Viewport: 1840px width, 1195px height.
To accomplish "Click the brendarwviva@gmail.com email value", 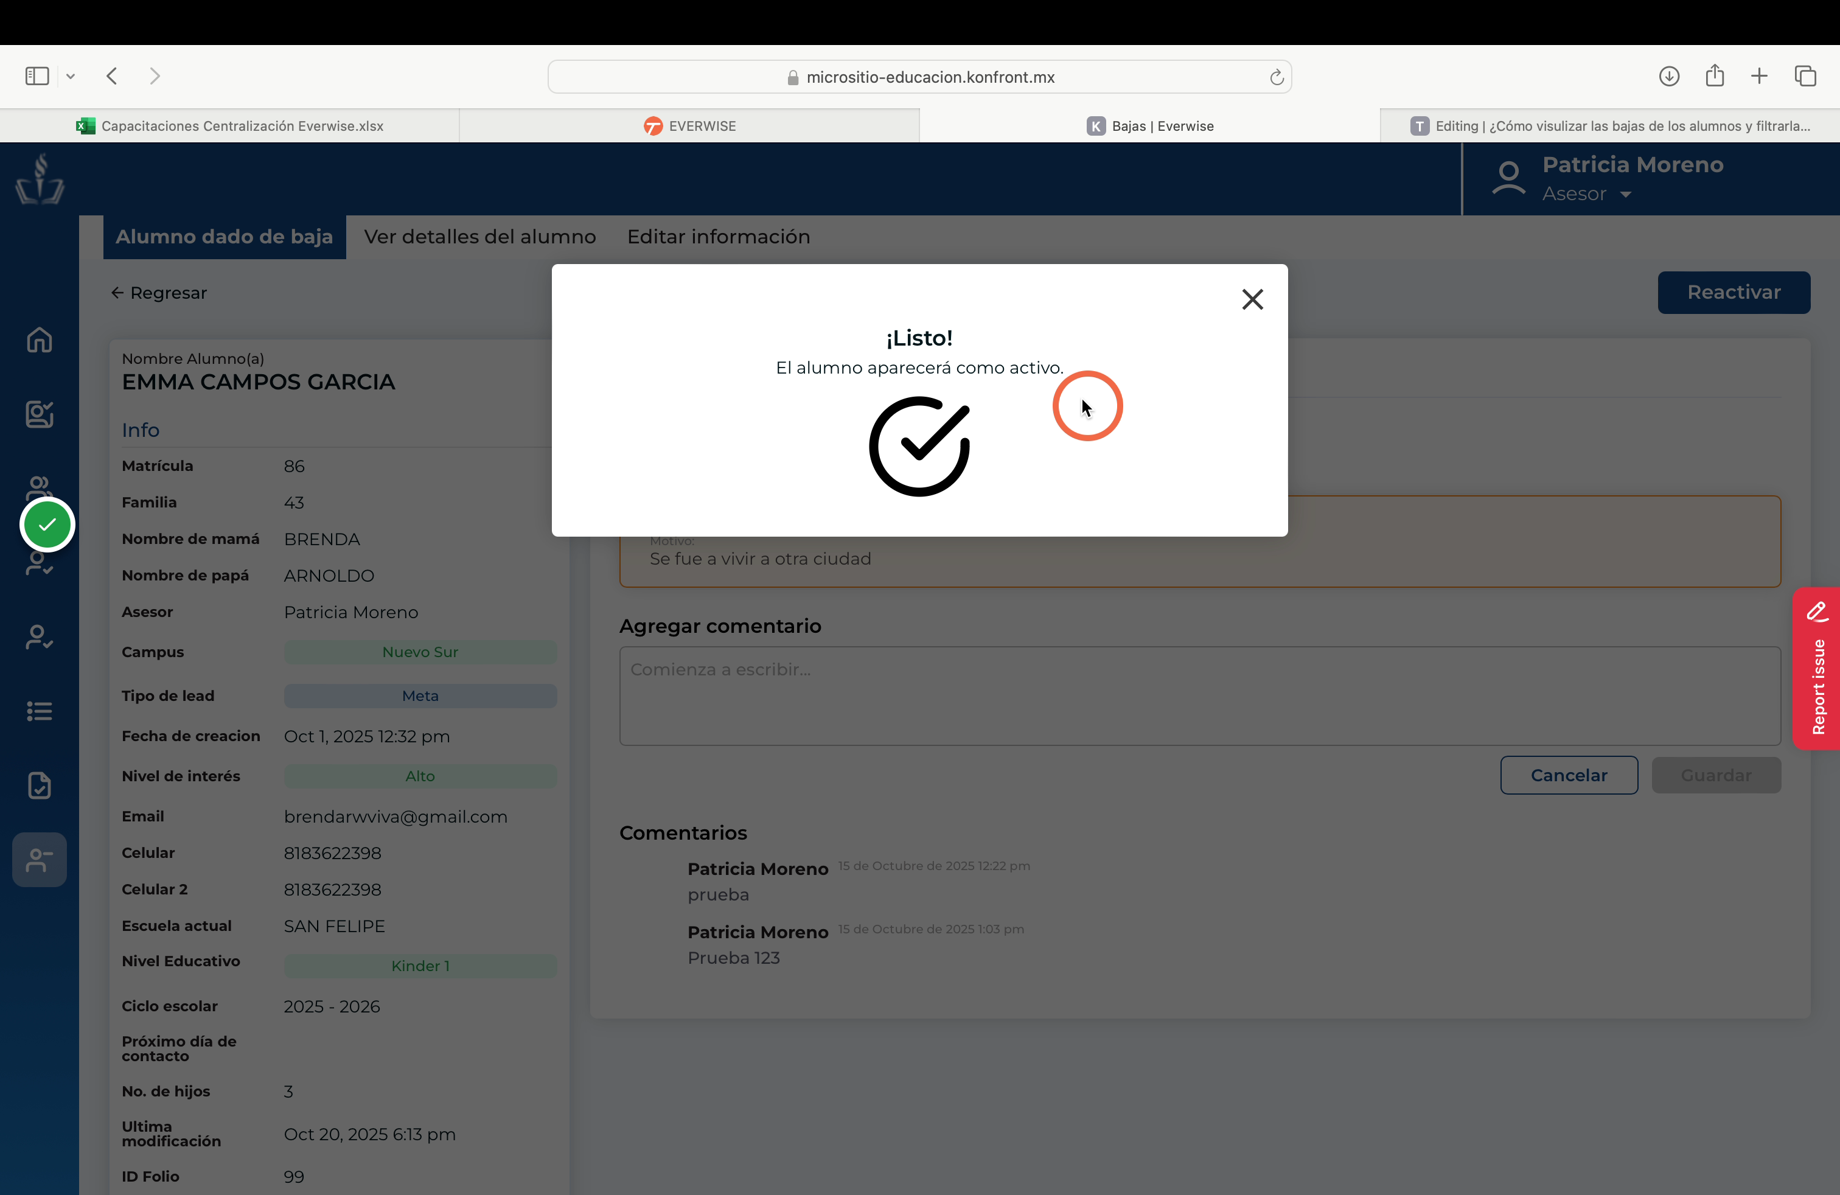I will click(395, 817).
